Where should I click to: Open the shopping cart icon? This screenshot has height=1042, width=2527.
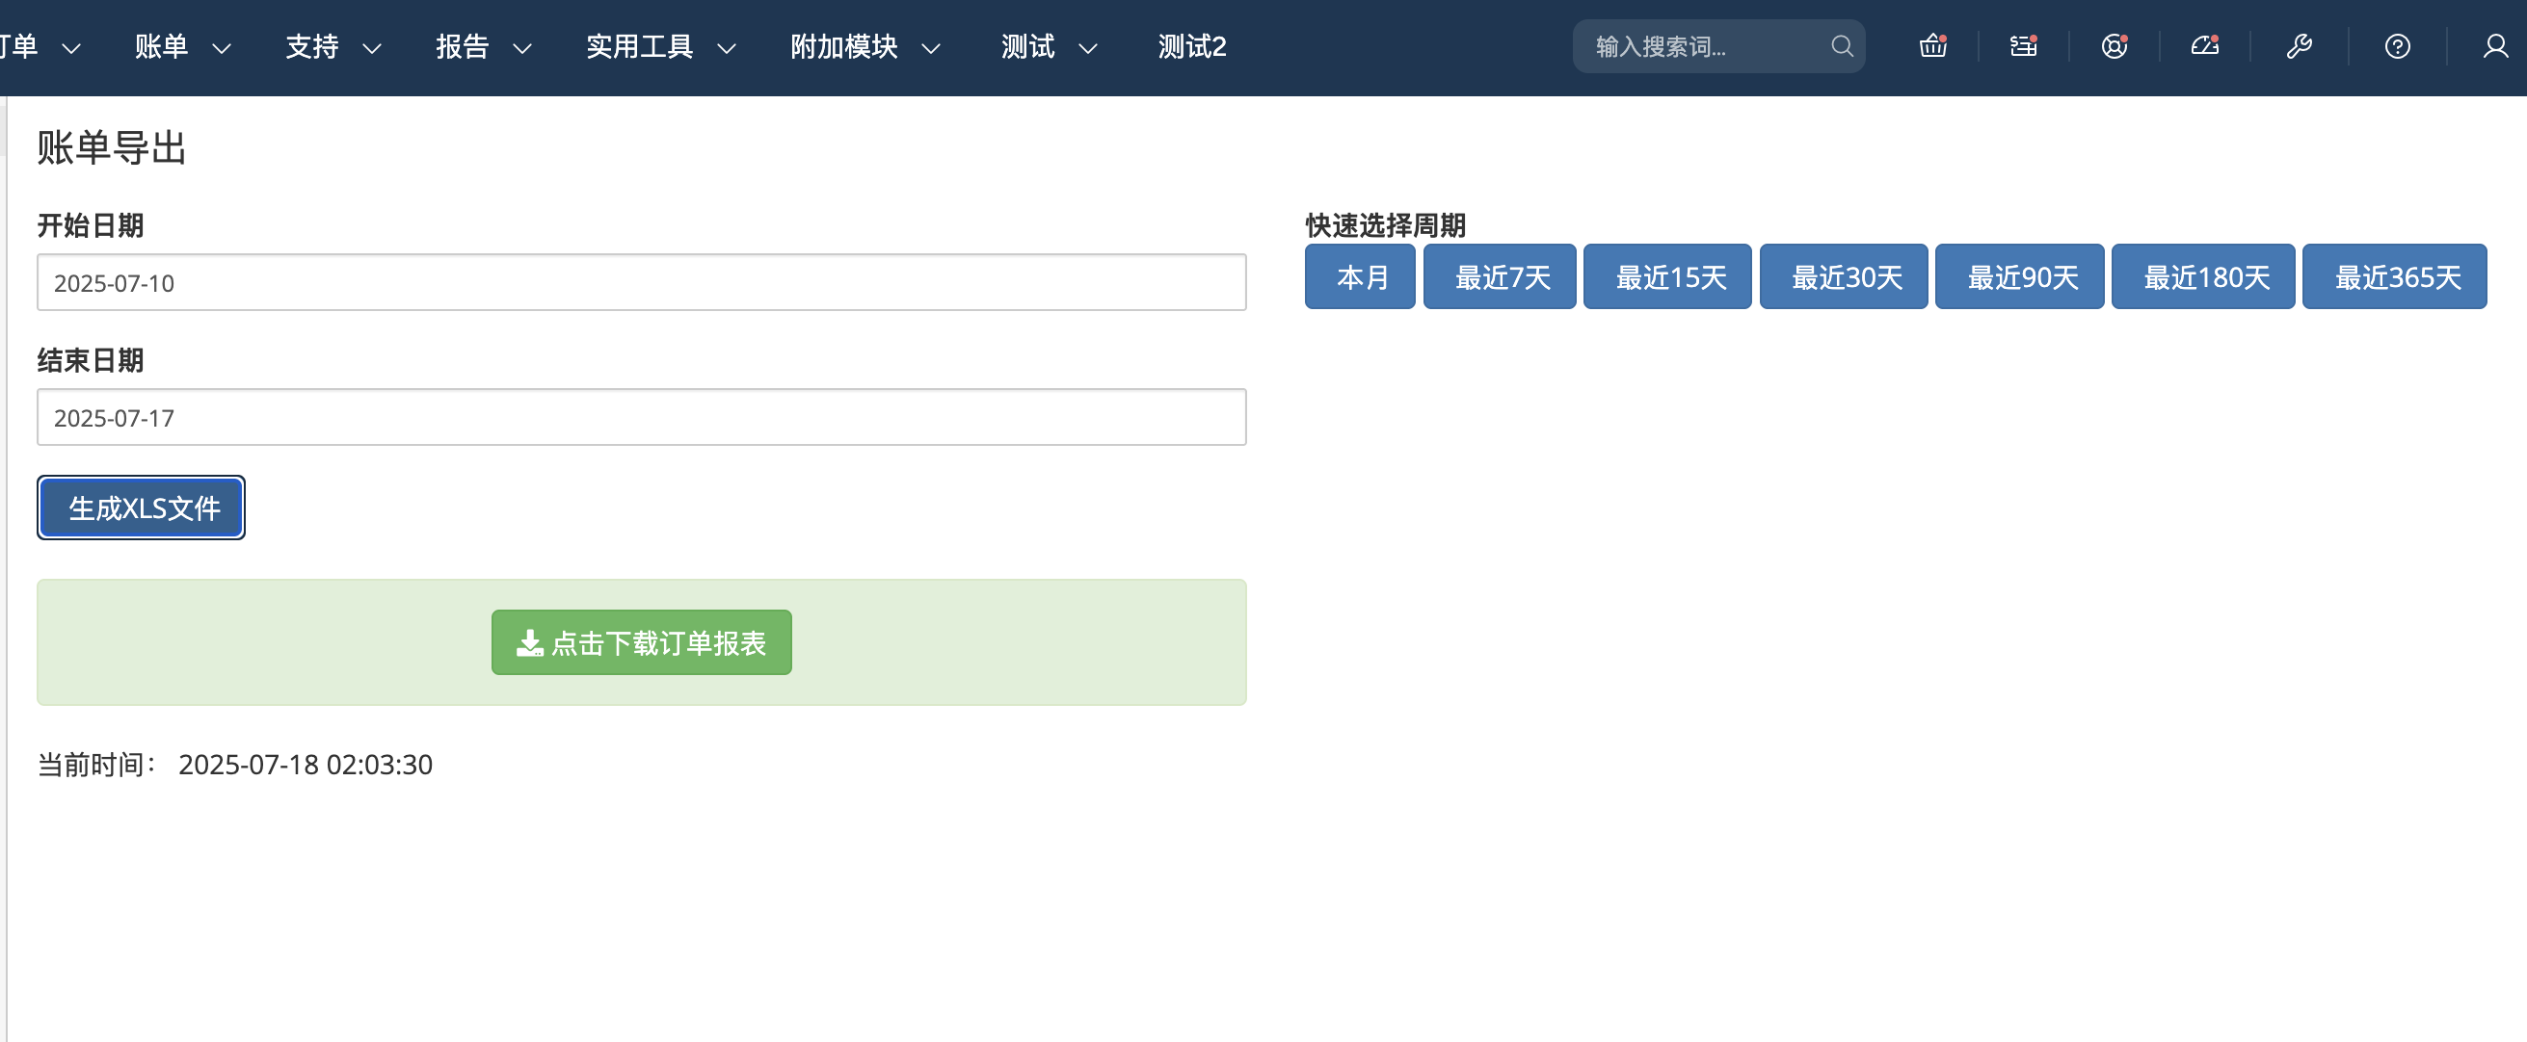tap(1931, 45)
